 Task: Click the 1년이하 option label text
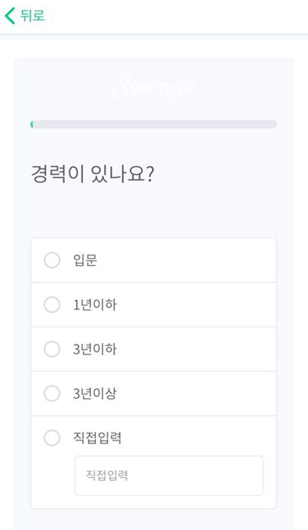95,304
